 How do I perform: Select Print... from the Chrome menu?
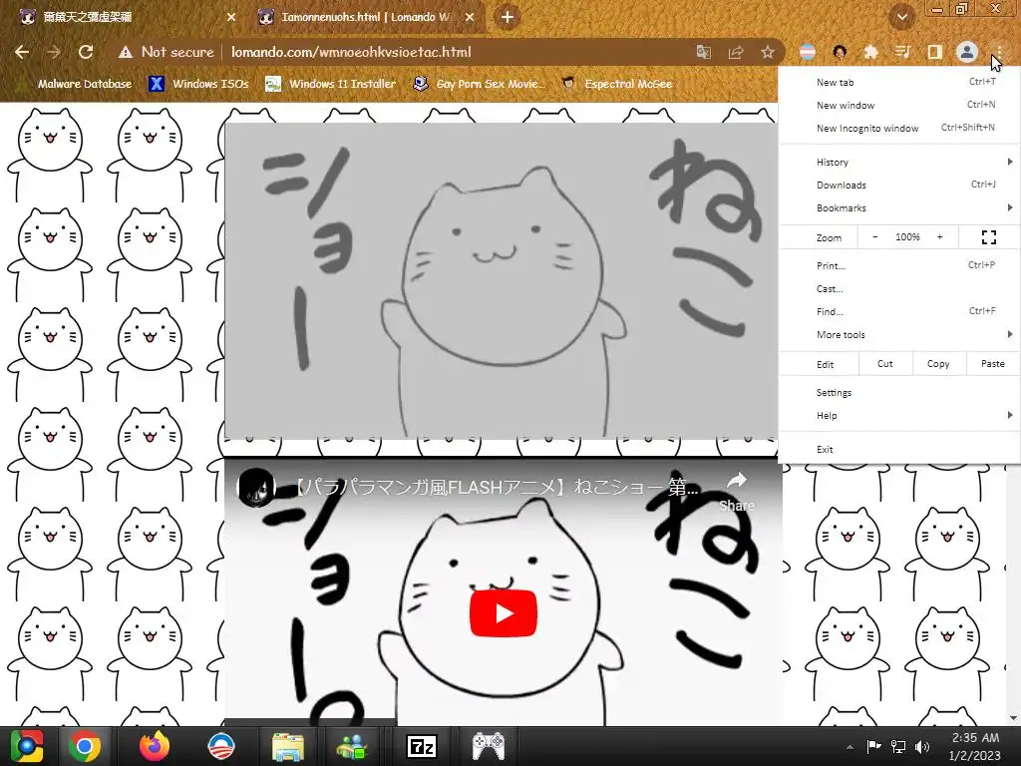[899, 265]
